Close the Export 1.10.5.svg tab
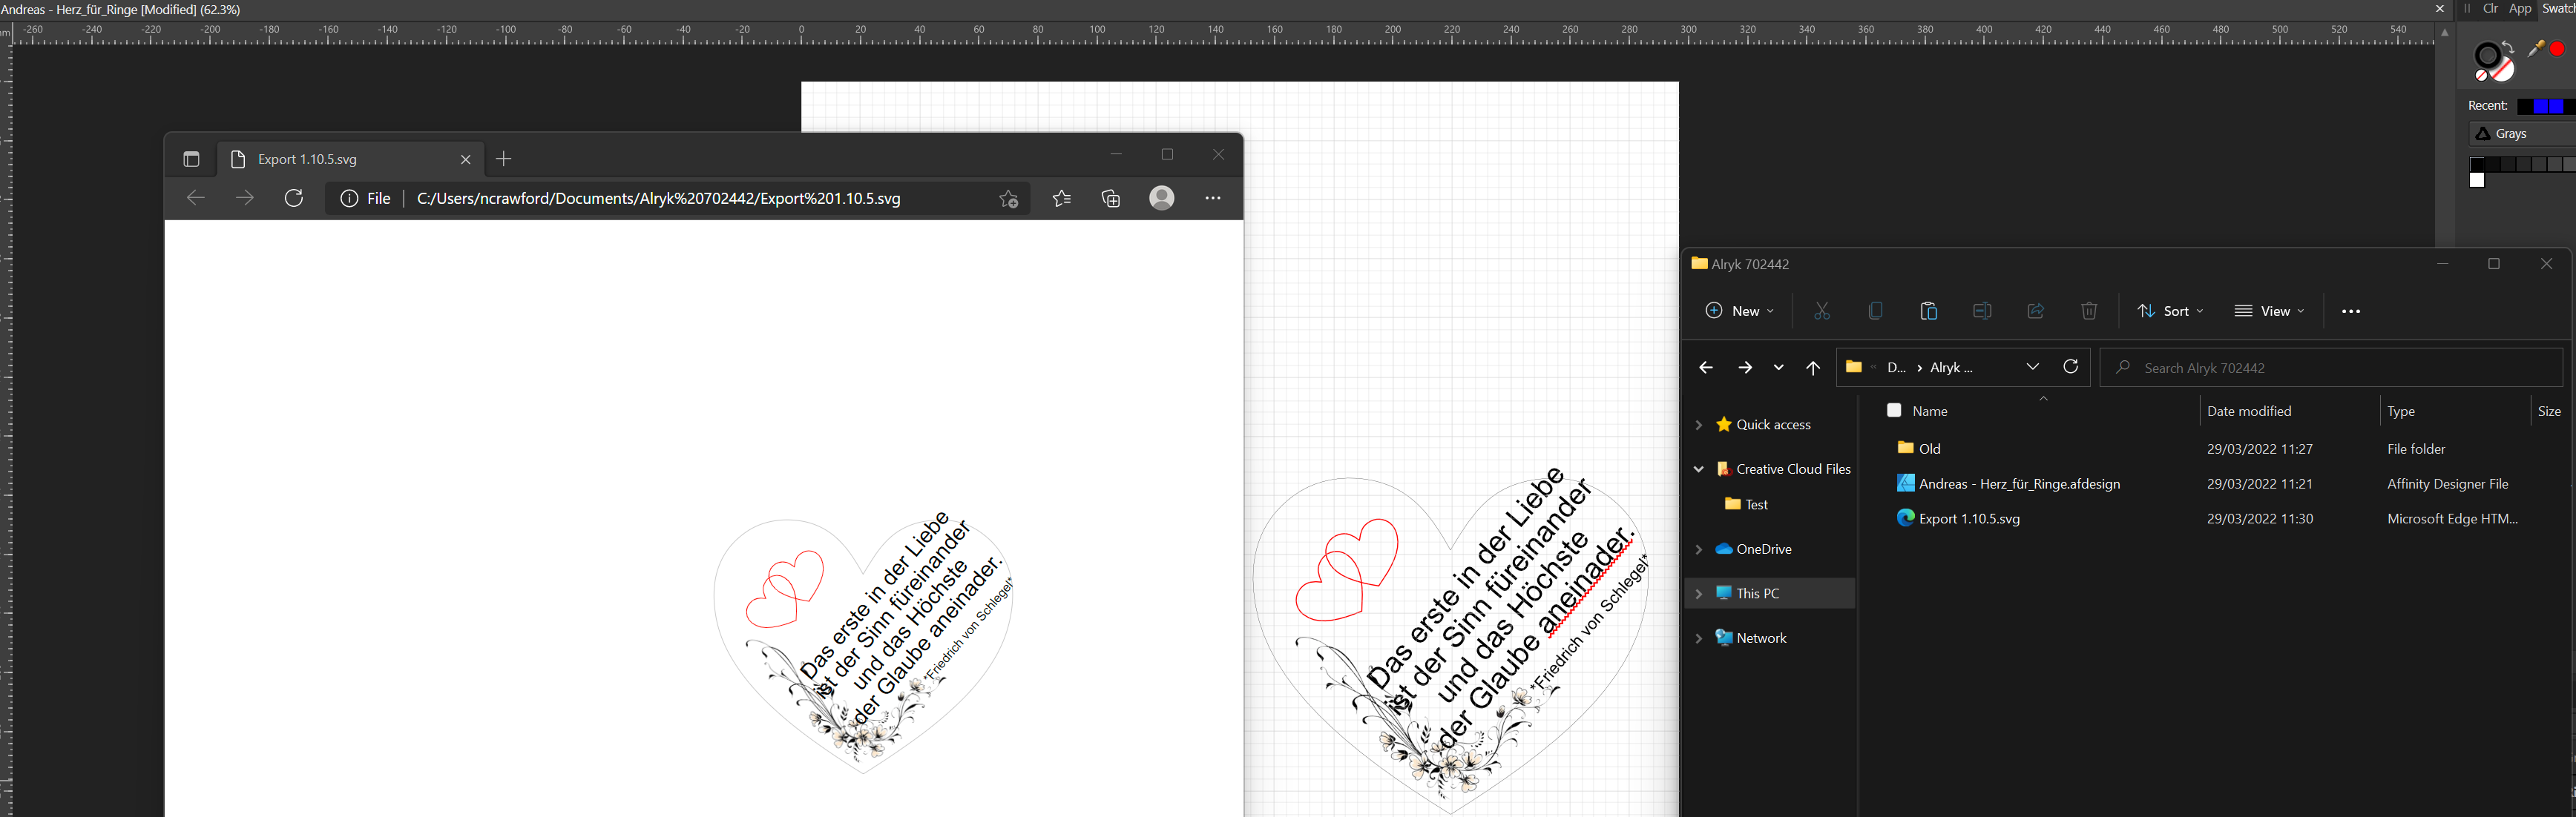2576x817 pixels. 465,159
